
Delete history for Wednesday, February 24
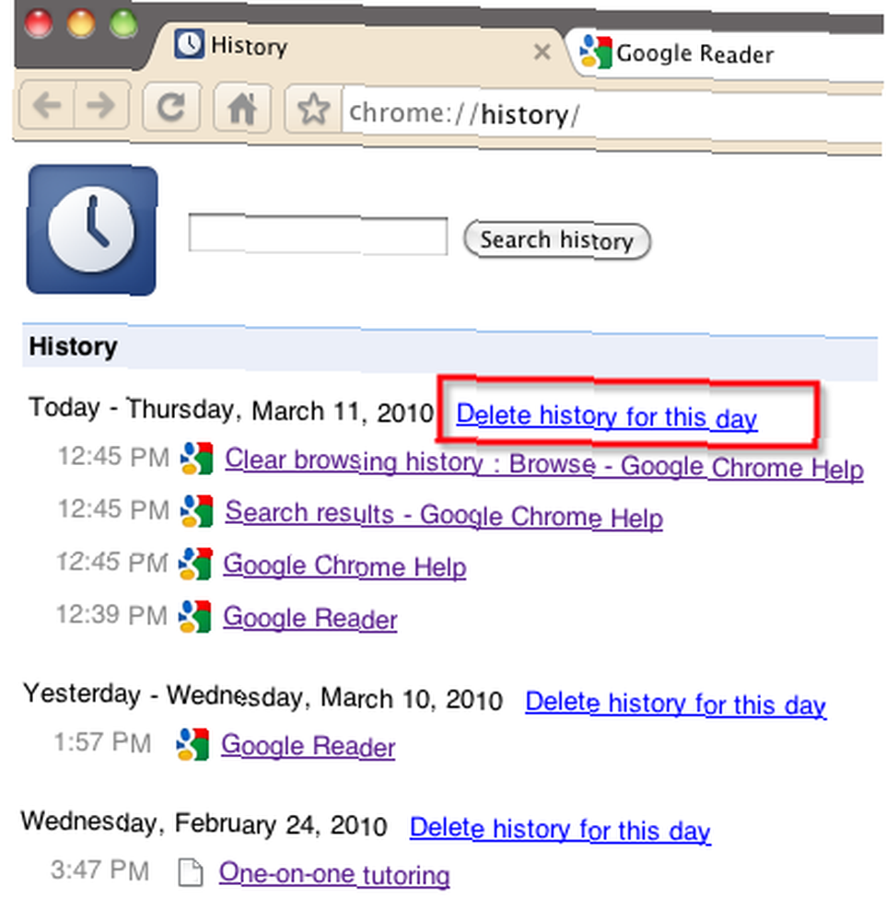(x=560, y=830)
